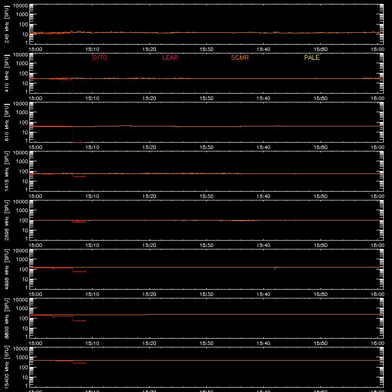
Task: Click the pink LEAR legend label
Action: click(170, 57)
